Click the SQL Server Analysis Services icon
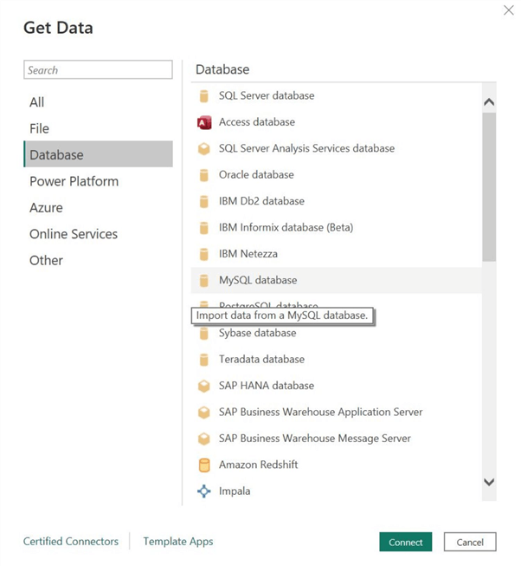 (204, 149)
